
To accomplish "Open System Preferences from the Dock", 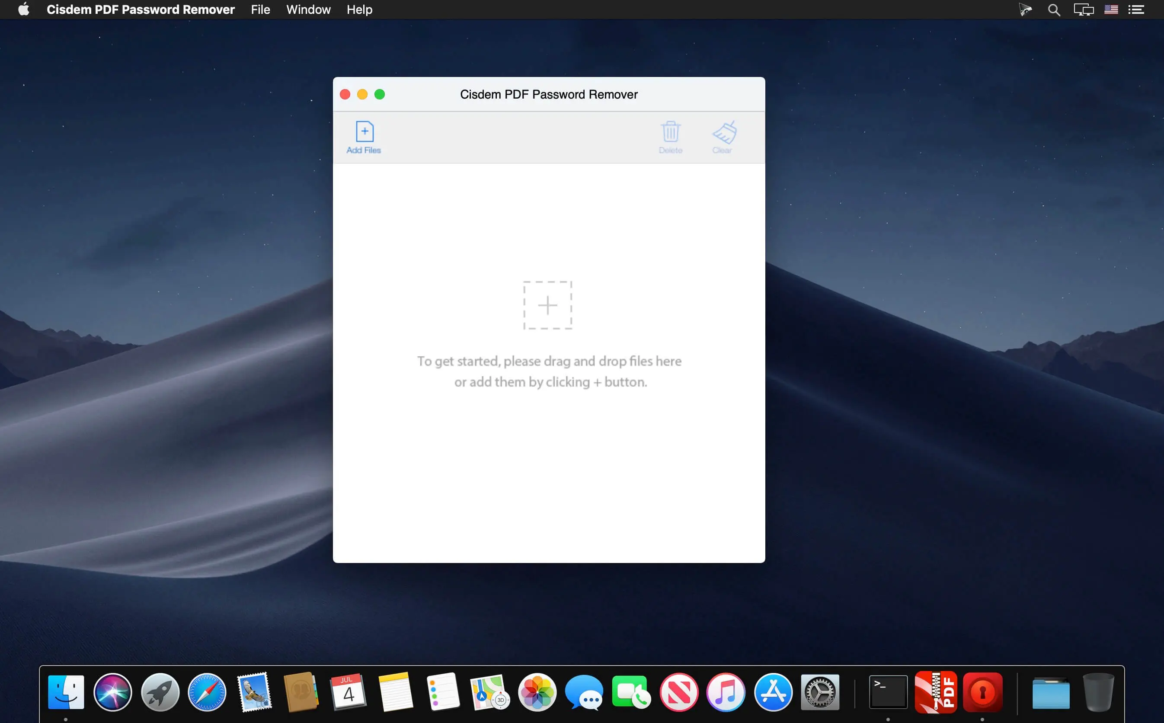I will point(819,692).
